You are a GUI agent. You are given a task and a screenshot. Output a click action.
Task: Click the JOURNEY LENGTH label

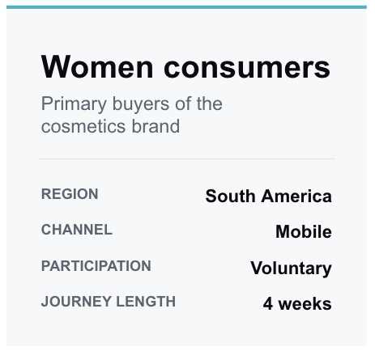109,302
